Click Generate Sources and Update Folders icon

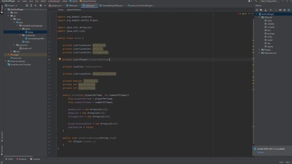(261, 10)
